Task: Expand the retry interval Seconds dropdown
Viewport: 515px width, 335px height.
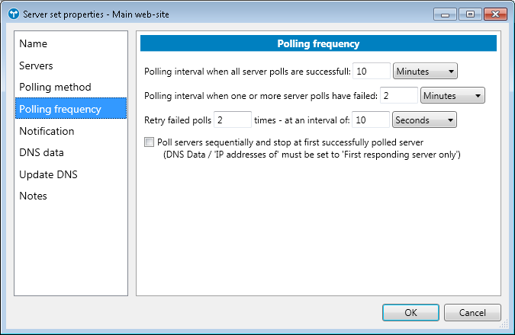Action: pyautogui.click(x=424, y=120)
